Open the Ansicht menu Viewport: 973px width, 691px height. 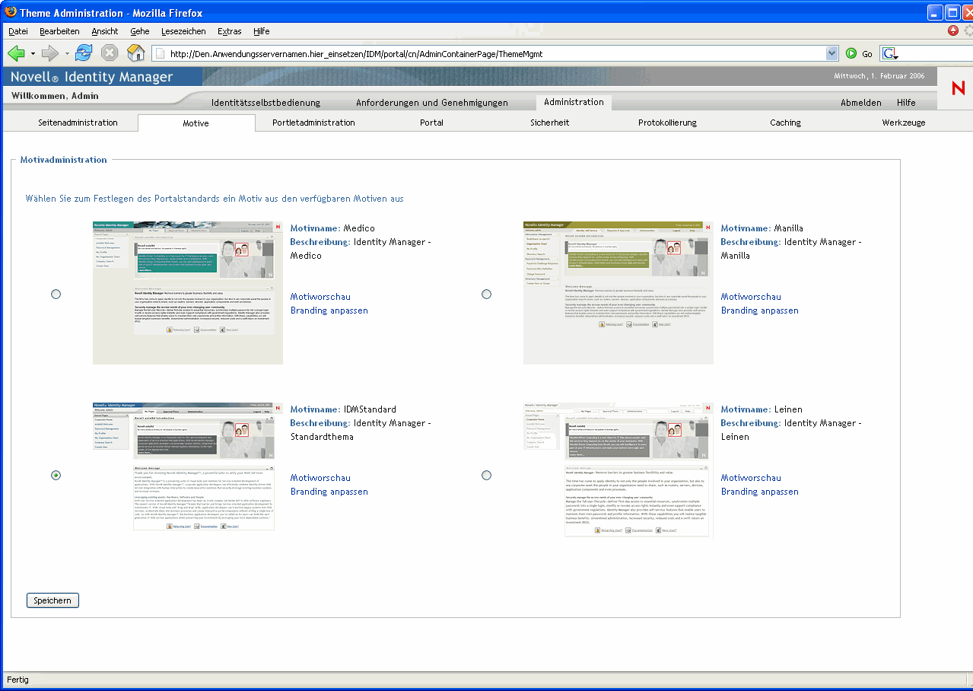(x=105, y=31)
